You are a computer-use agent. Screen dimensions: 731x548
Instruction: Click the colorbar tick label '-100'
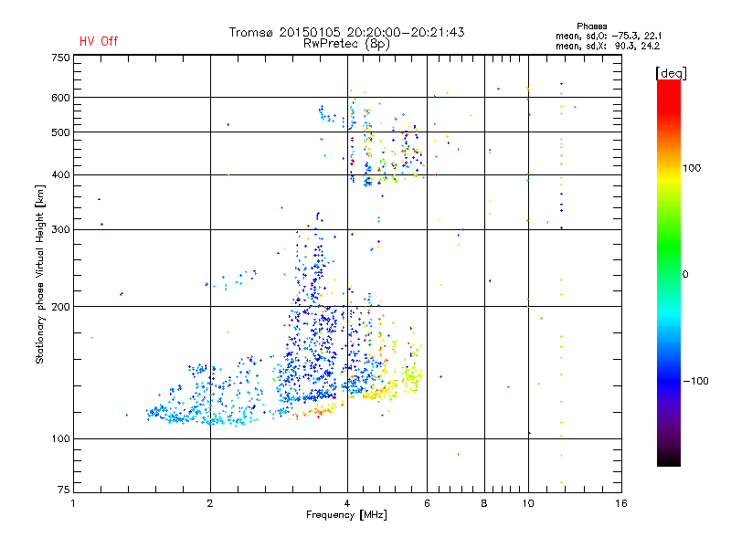(x=695, y=381)
